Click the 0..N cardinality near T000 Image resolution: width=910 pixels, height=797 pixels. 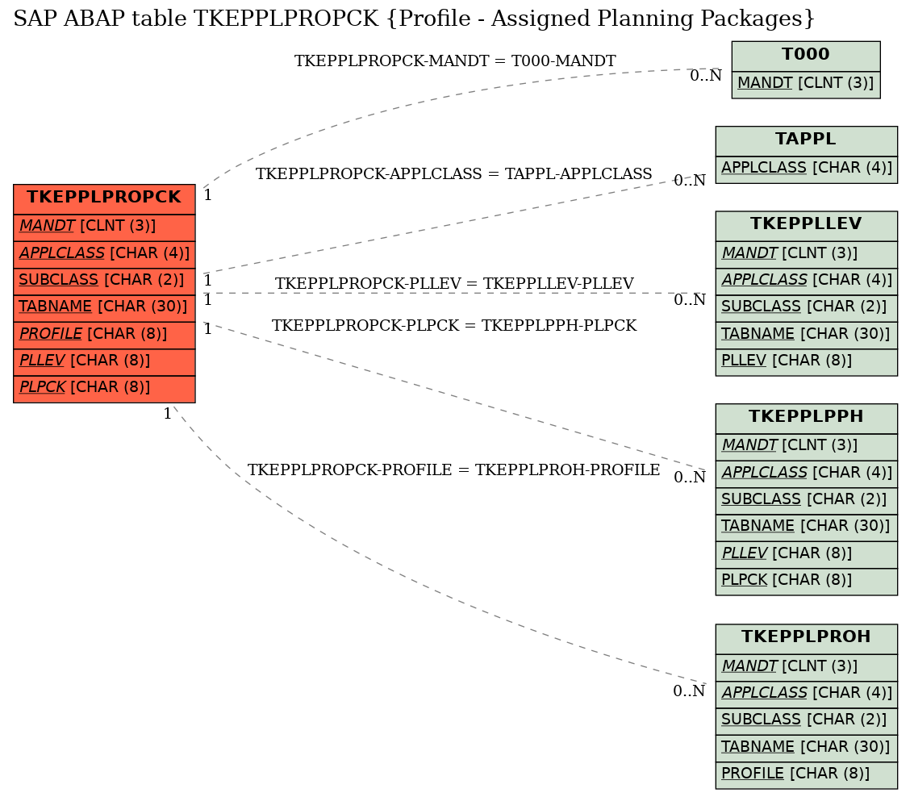706,76
